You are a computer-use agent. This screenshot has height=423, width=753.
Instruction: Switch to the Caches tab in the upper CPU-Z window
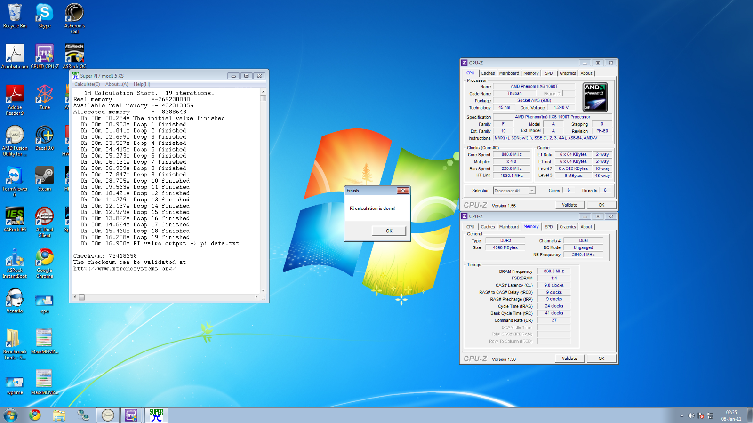(488, 73)
